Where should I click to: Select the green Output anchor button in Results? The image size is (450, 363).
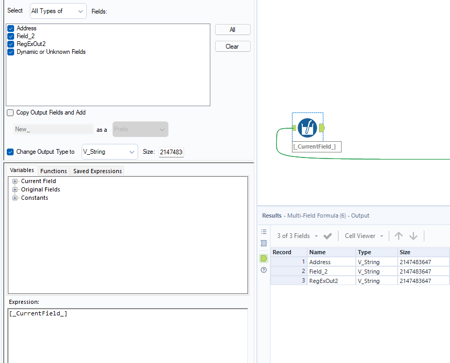tap(264, 258)
